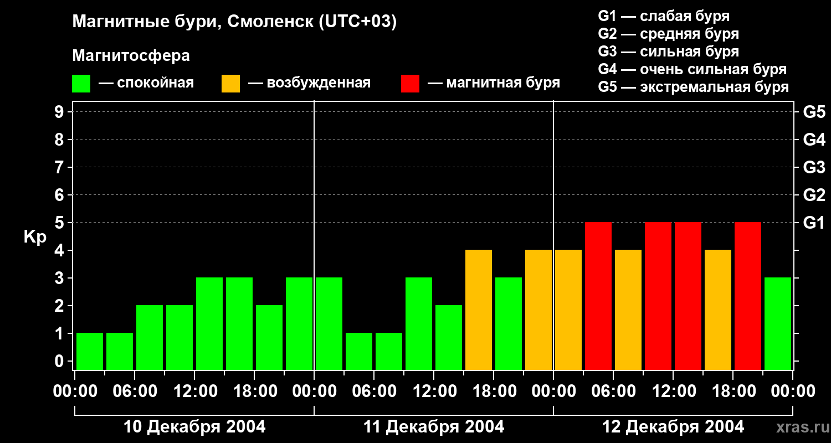Click the 12 December 12:00–15:00 red bar
Viewport: 831px width, 443px height.
tap(688, 296)
